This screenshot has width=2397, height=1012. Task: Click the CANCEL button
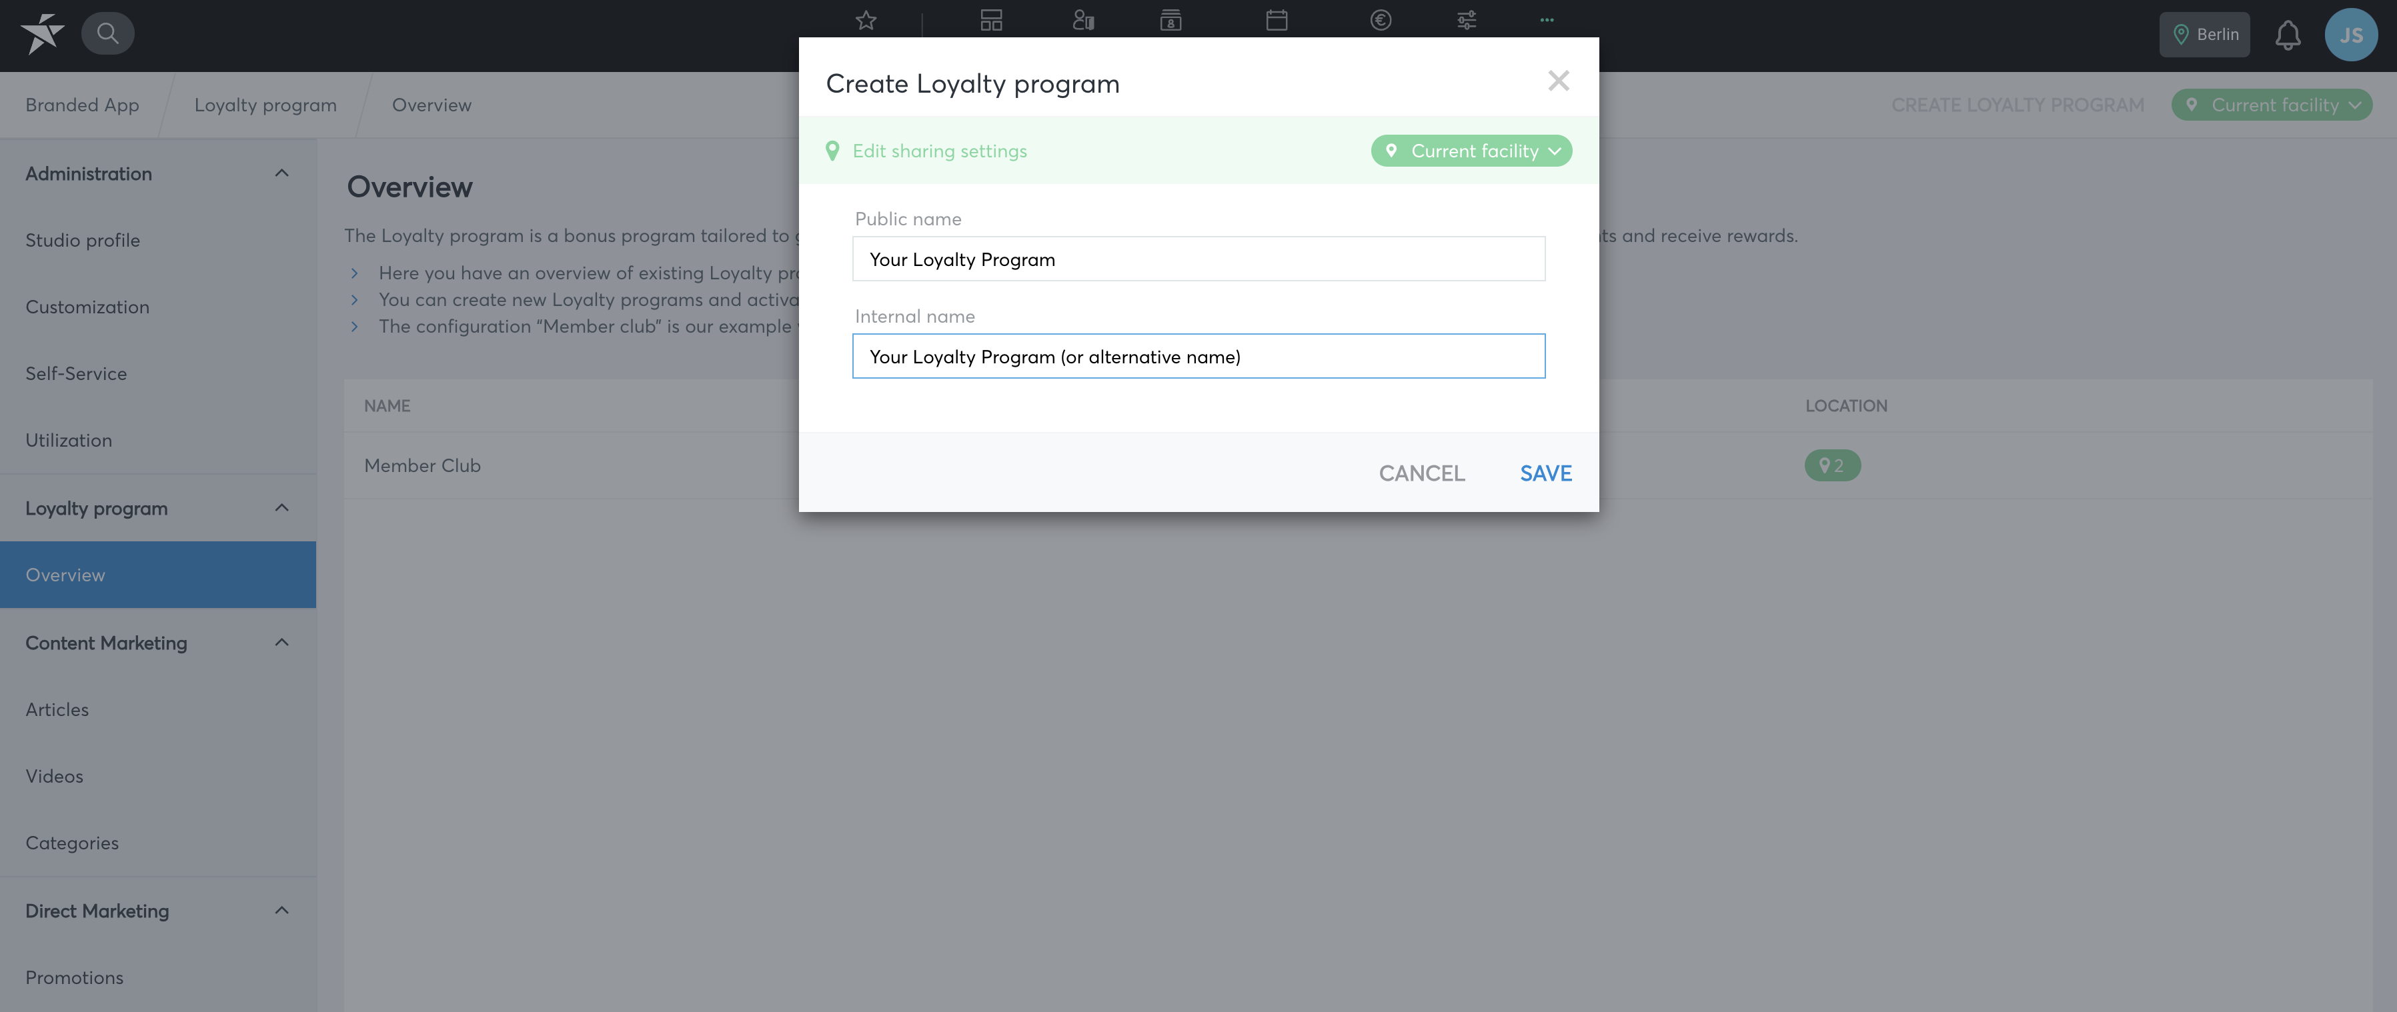1422,473
